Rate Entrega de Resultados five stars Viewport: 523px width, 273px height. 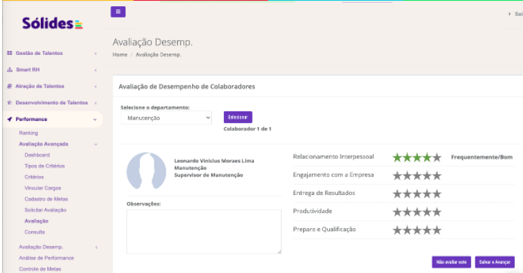(437, 194)
